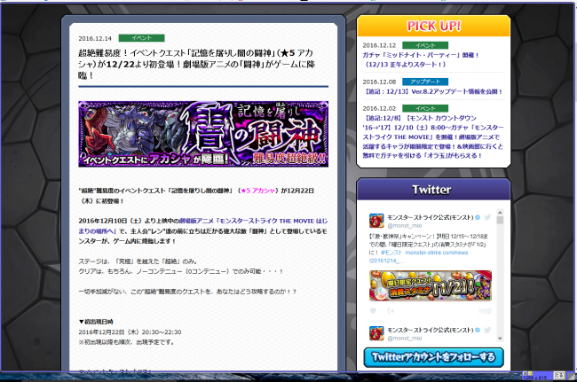Click the small X close icon above the capture size readout
577x382 pixels.
pyautogui.click(x=526, y=373)
